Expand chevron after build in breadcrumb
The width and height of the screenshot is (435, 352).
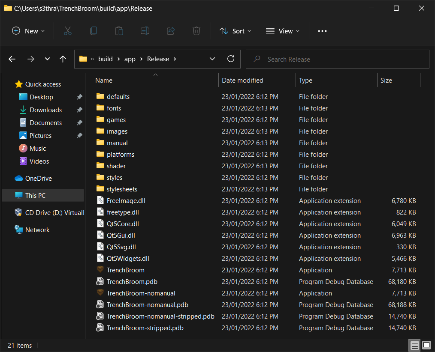tap(118, 59)
